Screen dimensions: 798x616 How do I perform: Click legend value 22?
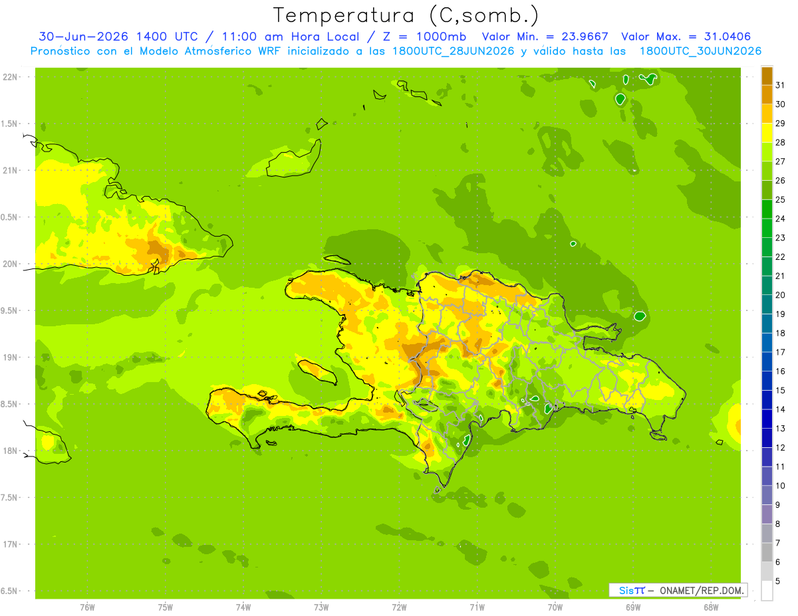(781, 257)
